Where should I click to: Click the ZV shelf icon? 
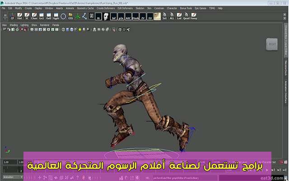(143, 16)
